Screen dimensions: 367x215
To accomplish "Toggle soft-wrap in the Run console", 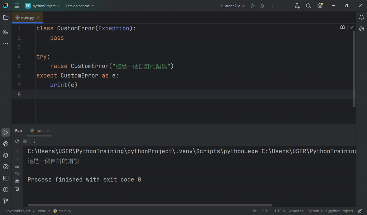I will (17, 166).
